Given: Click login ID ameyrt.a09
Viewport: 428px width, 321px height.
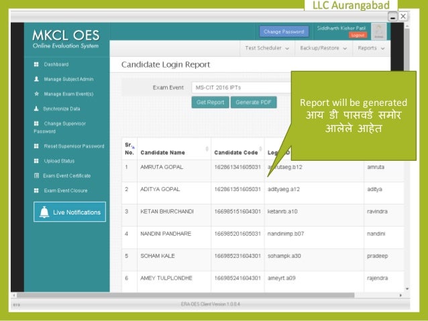Looking at the screenshot, I should [282, 278].
